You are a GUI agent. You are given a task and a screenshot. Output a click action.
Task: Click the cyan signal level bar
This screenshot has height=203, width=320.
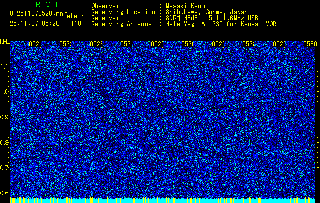163,200
